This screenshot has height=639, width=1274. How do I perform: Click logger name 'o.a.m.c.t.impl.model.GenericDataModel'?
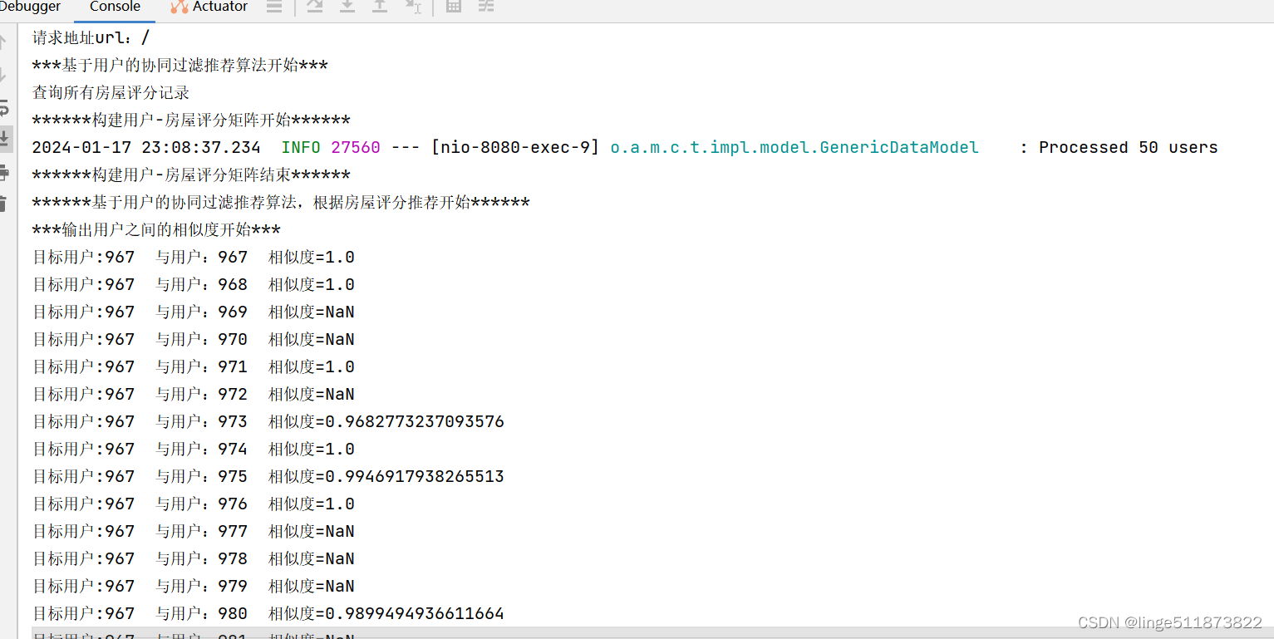[x=794, y=148]
